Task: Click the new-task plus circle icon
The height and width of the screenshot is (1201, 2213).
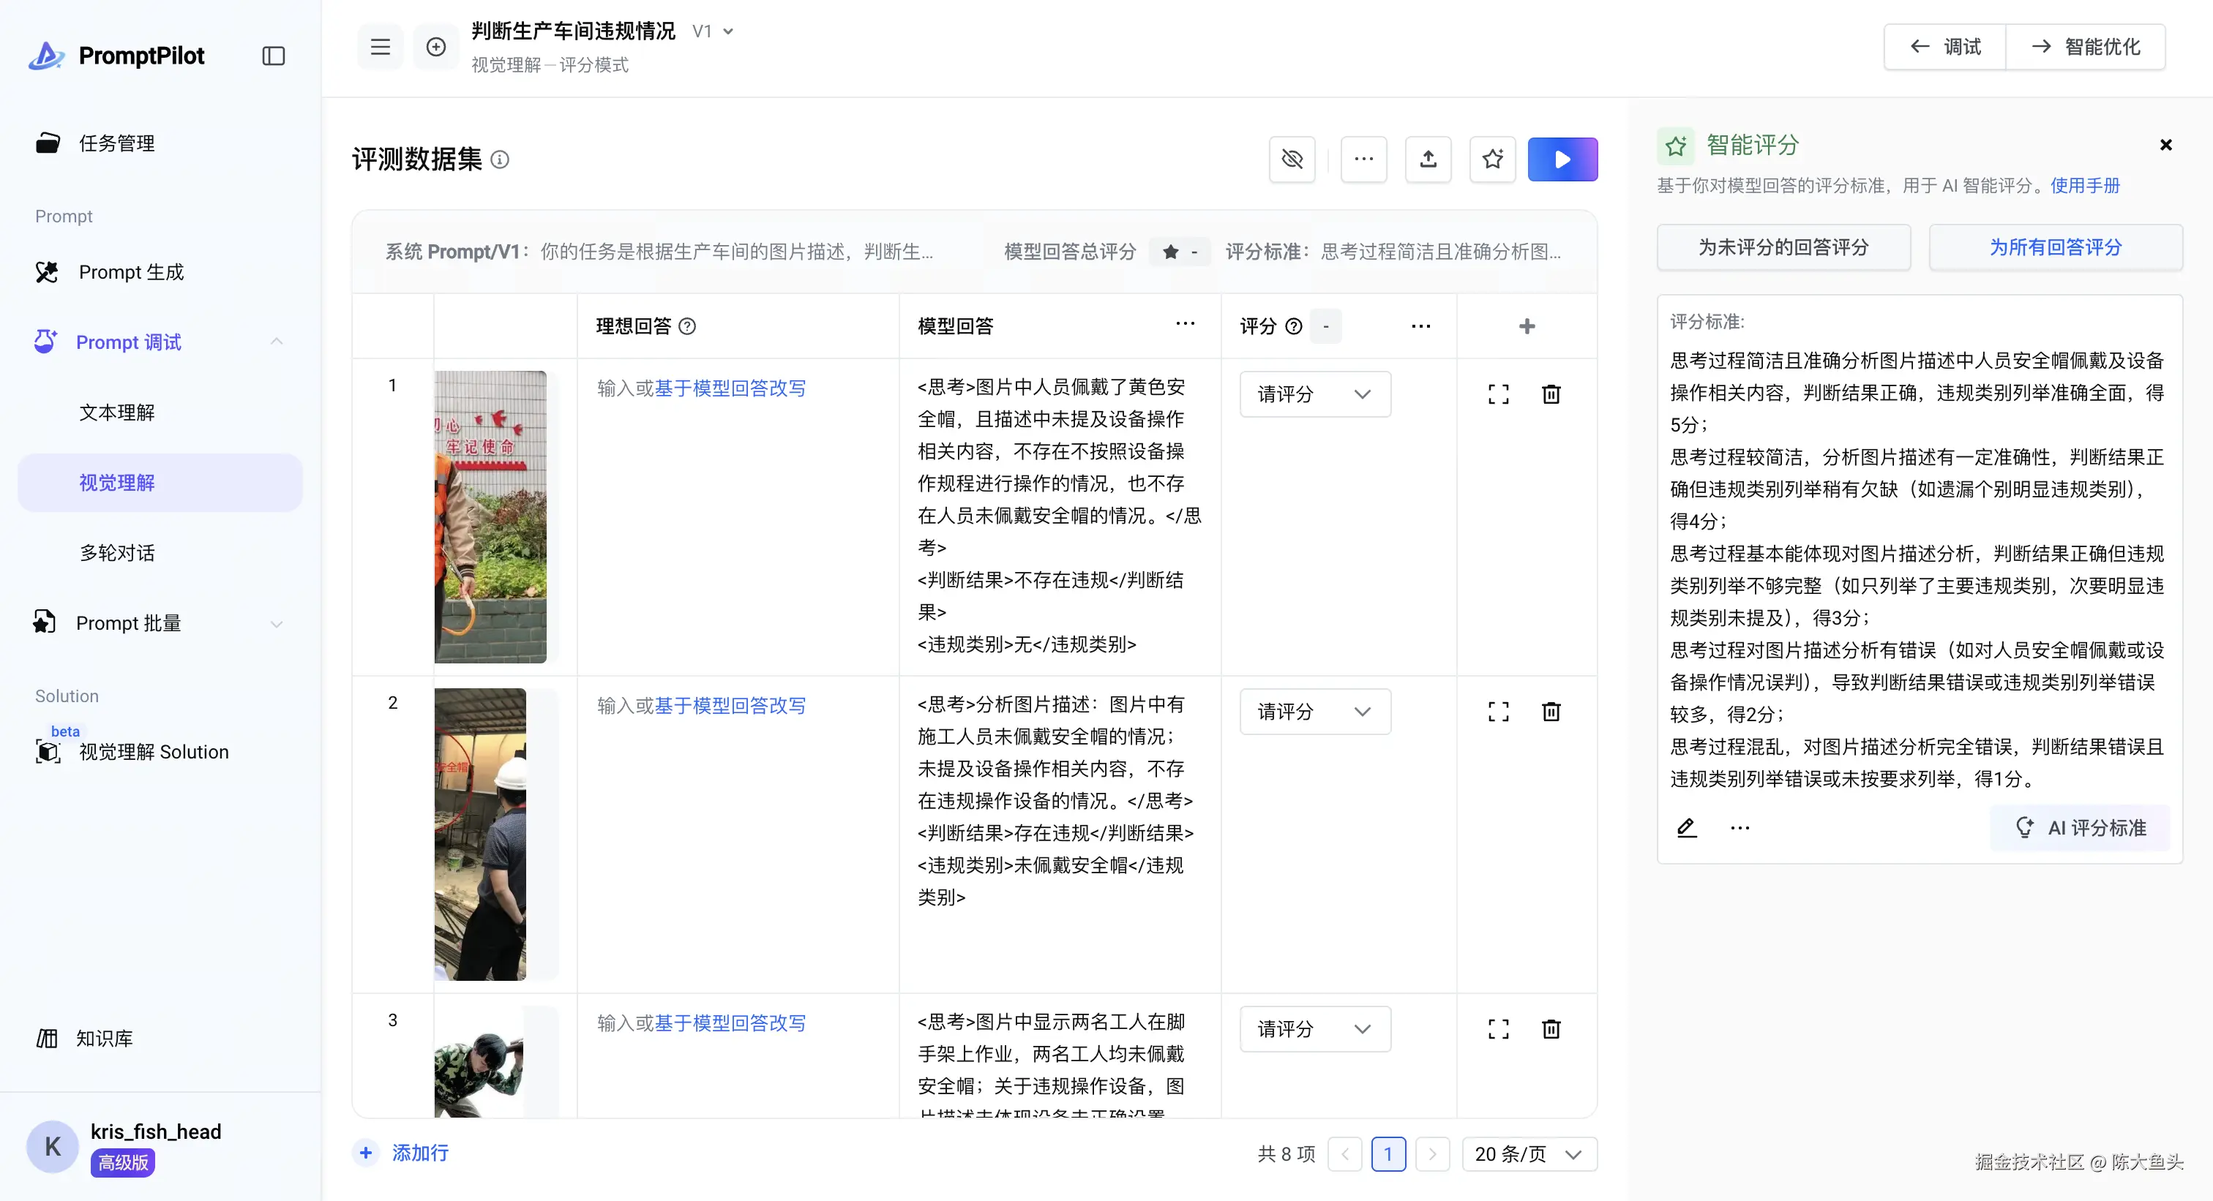Action: click(x=435, y=48)
